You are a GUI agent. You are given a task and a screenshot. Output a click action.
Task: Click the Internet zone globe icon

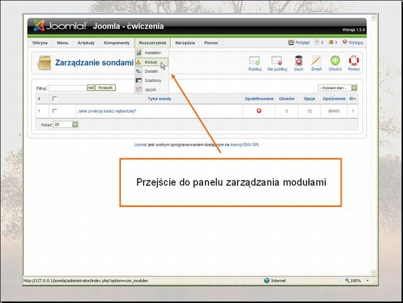267,280
